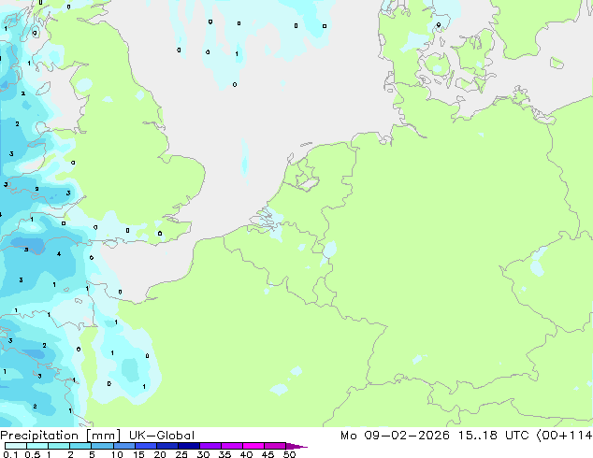Click the '0.5' legend scale label
Screen dimensions: 593x458
click(x=33, y=454)
